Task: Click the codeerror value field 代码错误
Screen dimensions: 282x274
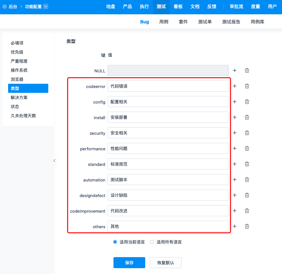Action: (x=168, y=86)
